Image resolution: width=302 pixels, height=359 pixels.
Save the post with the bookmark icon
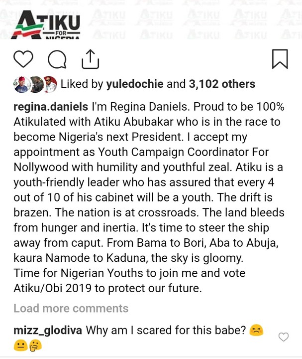(280, 59)
